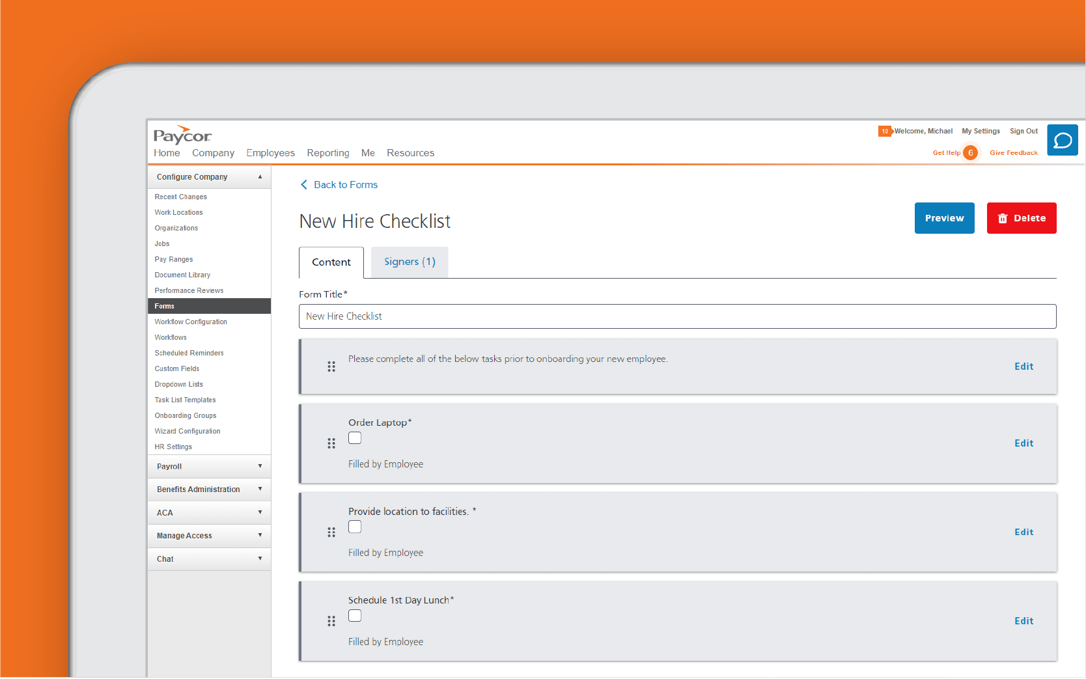Check Schedule 1st Day Lunch checkbox
Viewport: 1086px width, 679px height.
[x=355, y=616]
